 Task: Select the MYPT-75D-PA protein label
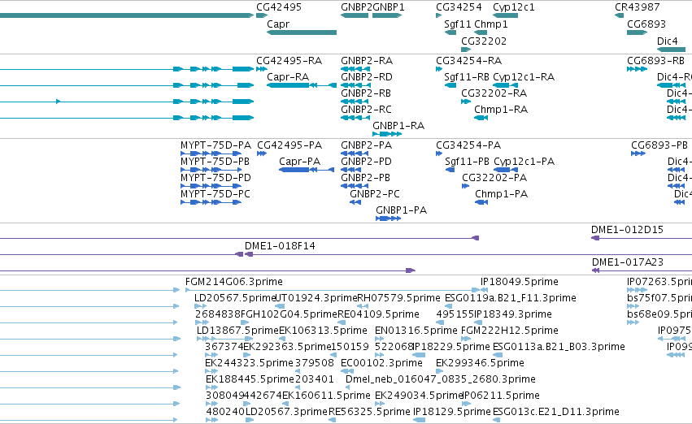[215, 145]
